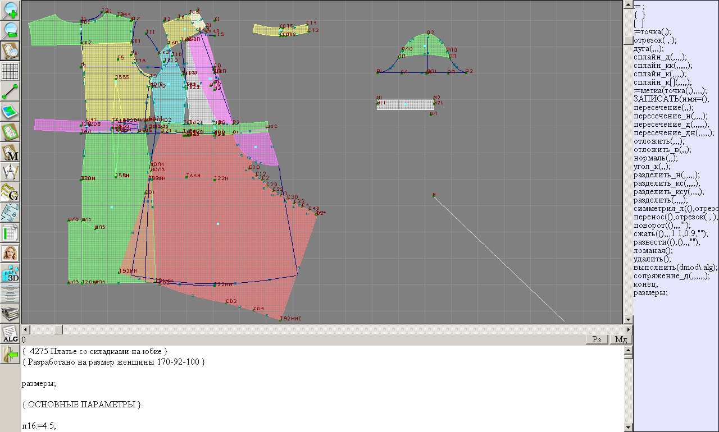
Task: Toggle the grid display icon
Action: pyautogui.click(x=10, y=71)
